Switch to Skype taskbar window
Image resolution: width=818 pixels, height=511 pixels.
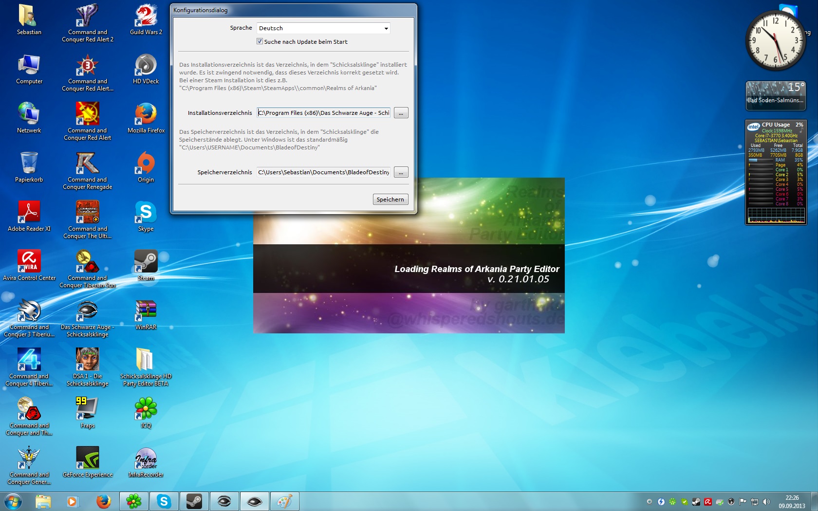[164, 501]
